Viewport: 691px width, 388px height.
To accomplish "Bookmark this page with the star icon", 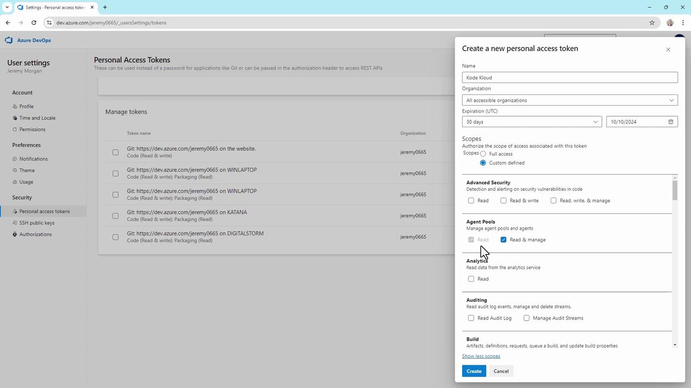I will click(652, 23).
